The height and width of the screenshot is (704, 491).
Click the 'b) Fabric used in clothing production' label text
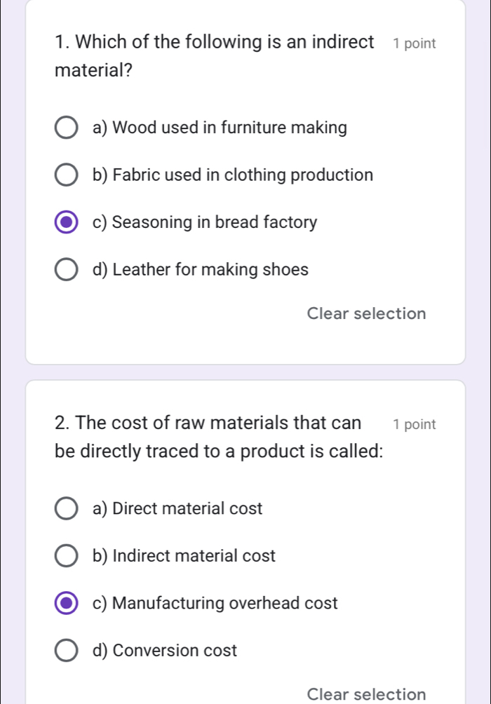[232, 175]
